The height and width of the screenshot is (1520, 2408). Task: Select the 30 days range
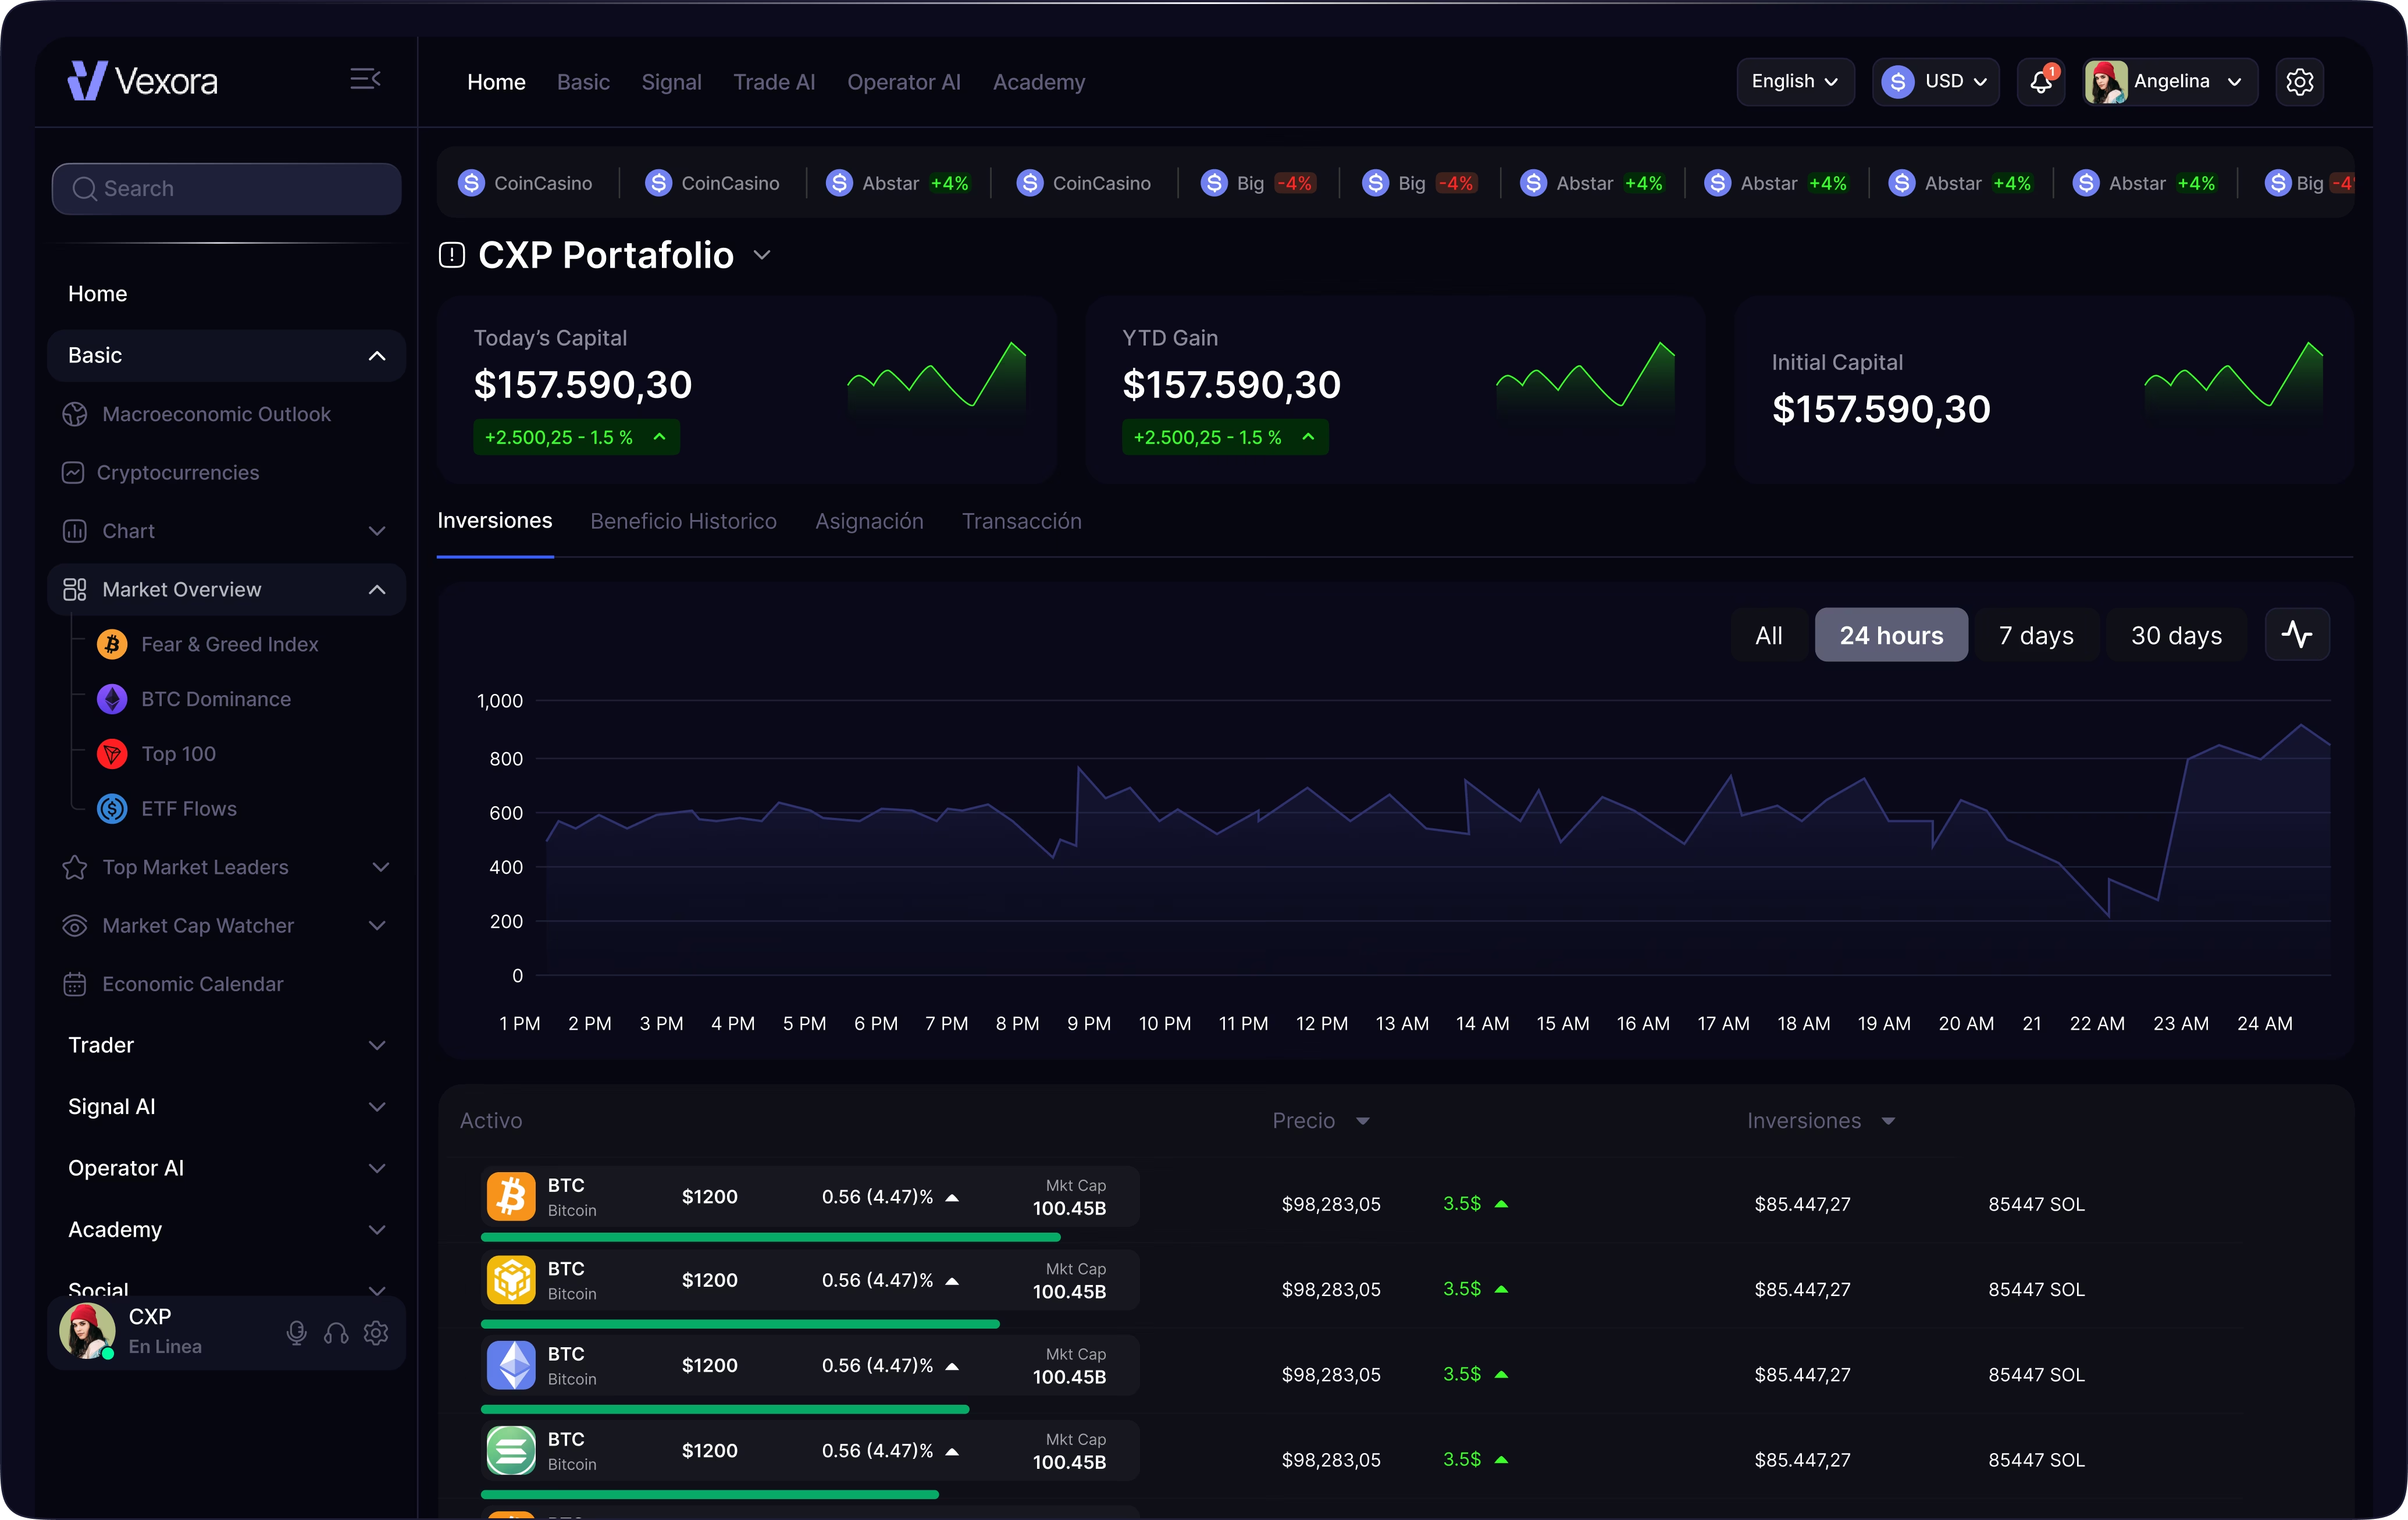2175,635
